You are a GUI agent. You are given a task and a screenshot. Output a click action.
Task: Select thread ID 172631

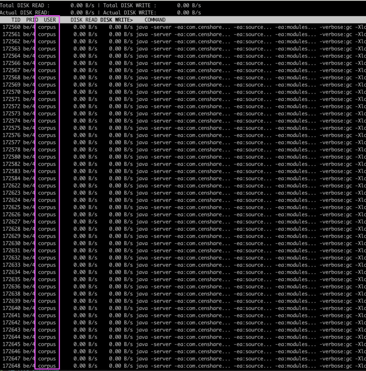click(x=12, y=251)
